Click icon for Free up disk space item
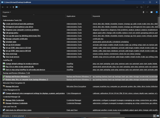The image size is (160, 118). (x=4, y=36)
